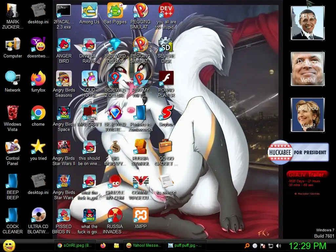Click the round tray icon beside the magnifier

pyautogui.click(x=255, y=245)
